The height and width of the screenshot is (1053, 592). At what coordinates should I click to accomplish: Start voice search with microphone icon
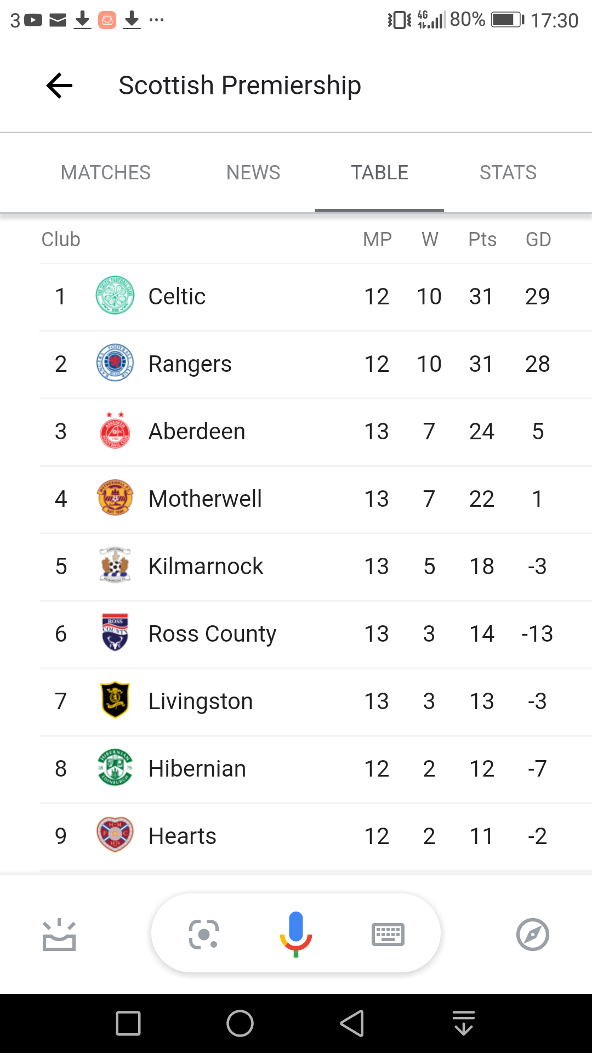pyautogui.click(x=296, y=934)
